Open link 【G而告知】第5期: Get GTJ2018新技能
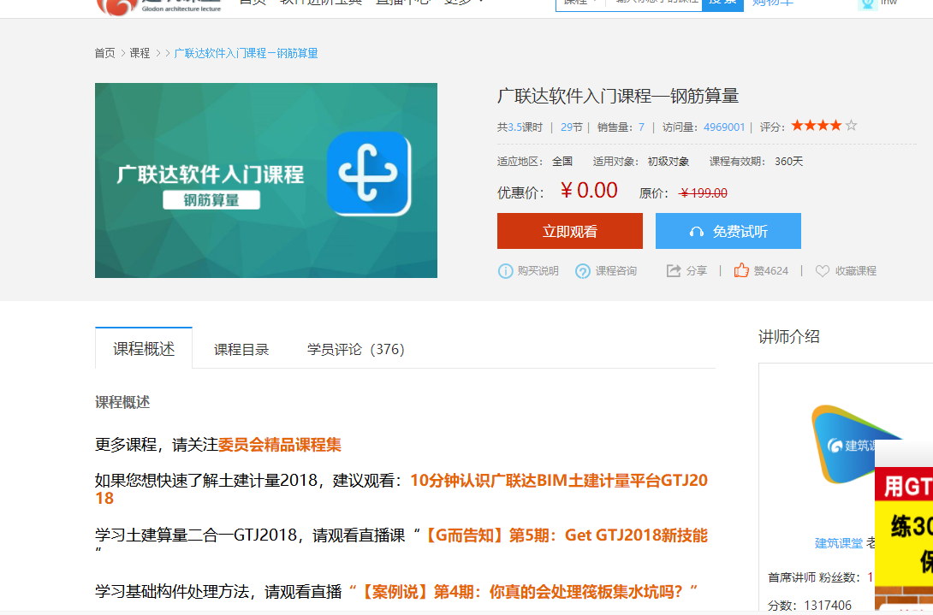This screenshot has height=615, width=933. [565, 535]
